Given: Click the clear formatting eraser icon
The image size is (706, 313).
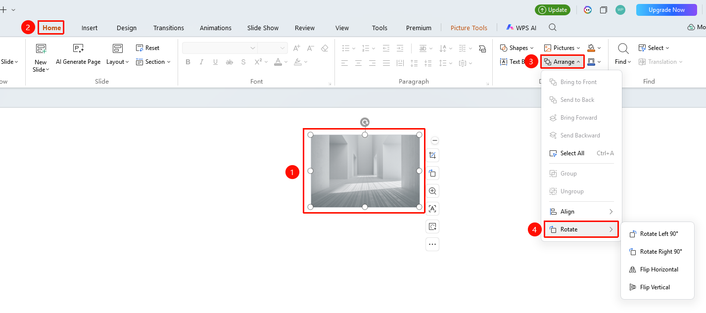Looking at the screenshot, I should click(325, 48).
